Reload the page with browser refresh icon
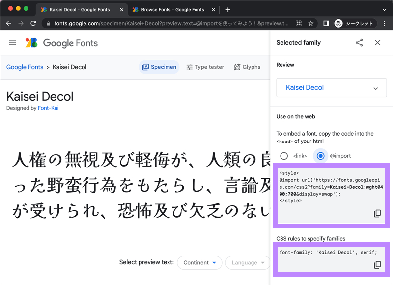 33,23
